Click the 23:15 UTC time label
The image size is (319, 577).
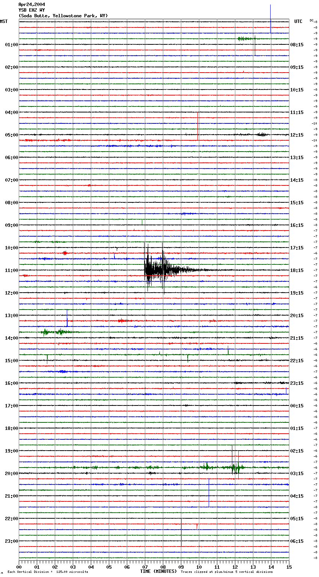coord(297,383)
